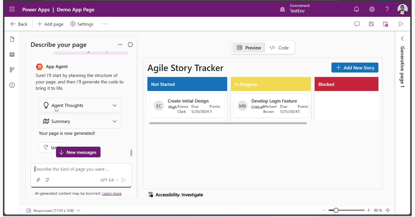Image resolution: width=415 pixels, height=217 pixels.
Task: Open the app launcher waffle icon
Action: pos(12,9)
